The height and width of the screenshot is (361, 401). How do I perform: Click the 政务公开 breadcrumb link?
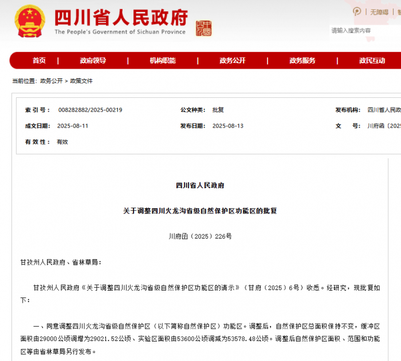[x=52, y=81]
